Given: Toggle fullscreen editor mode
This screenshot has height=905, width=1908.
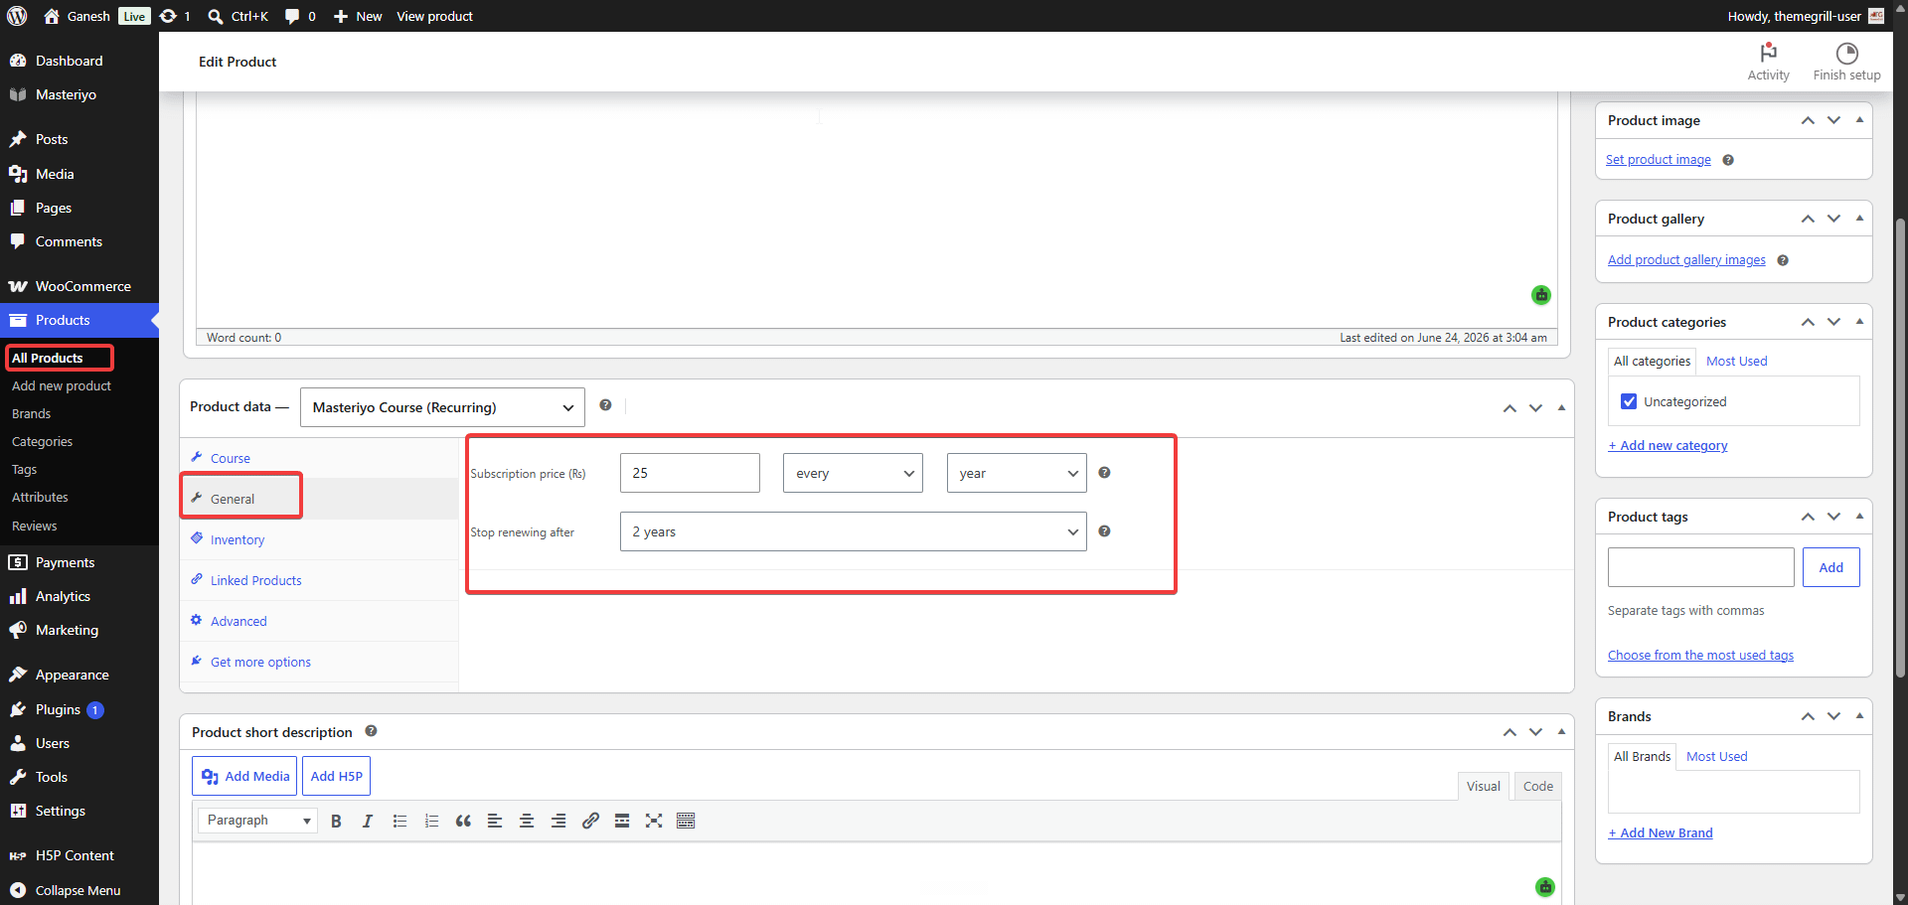Looking at the screenshot, I should click(x=654, y=821).
